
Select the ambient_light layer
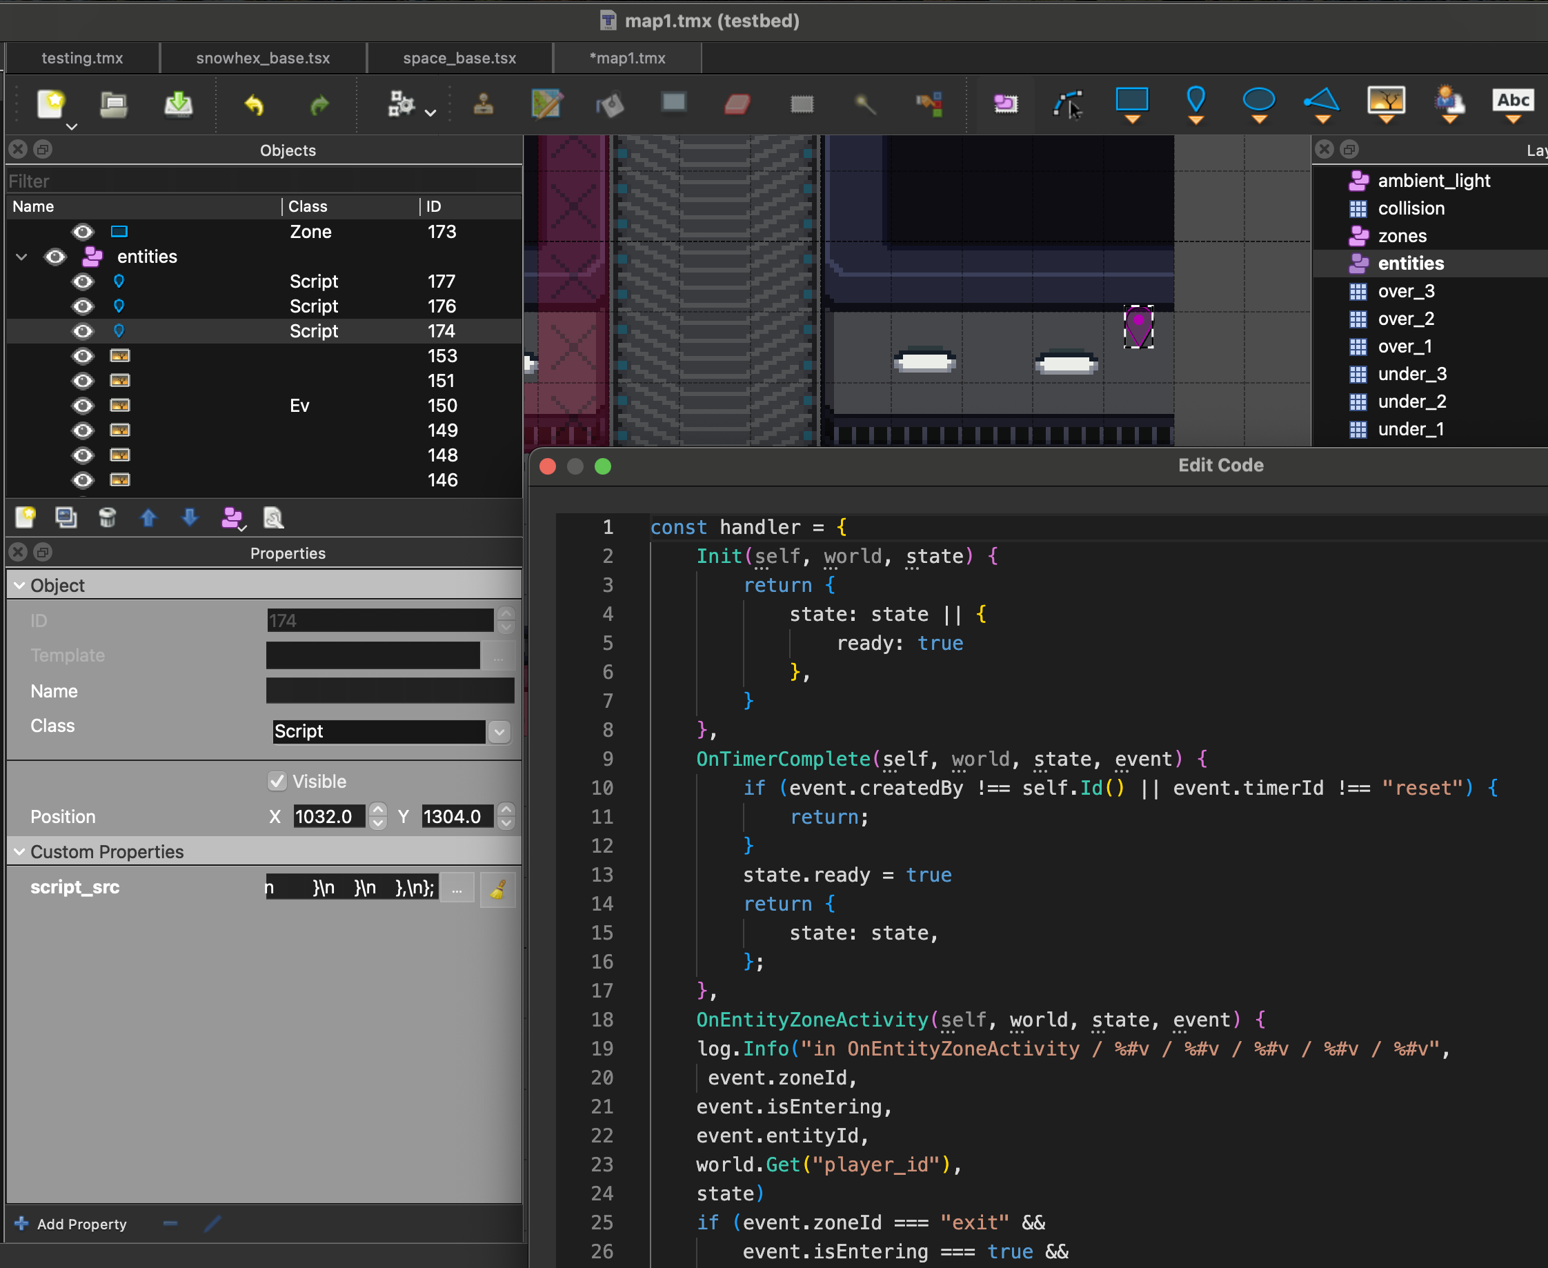(x=1433, y=181)
